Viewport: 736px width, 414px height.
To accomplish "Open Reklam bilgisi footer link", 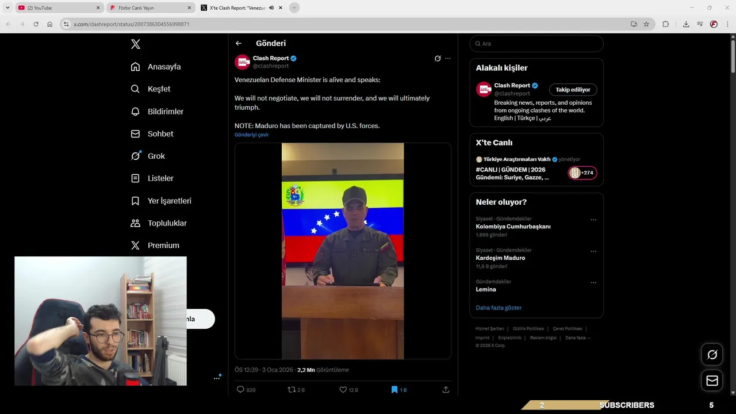I will click(x=543, y=338).
